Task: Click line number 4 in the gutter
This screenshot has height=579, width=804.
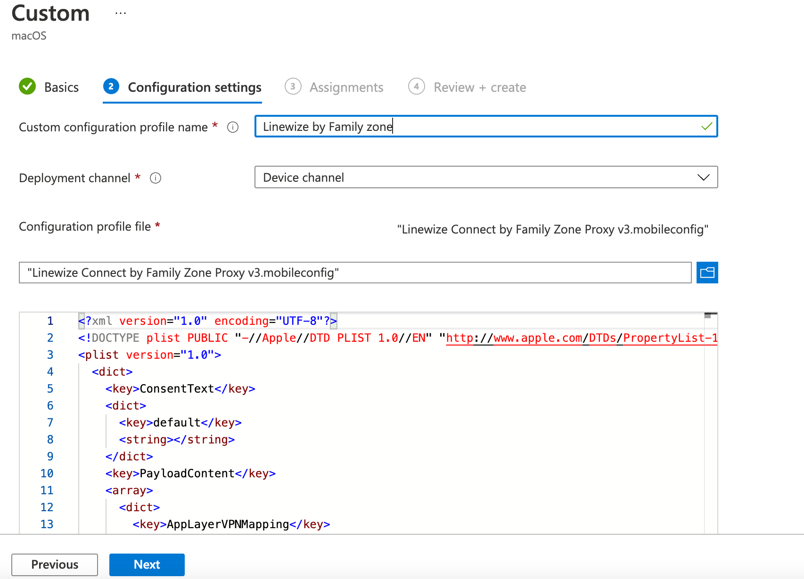Action: click(50, 372)
